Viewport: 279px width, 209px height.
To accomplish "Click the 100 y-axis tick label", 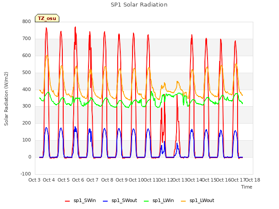I will click(x=27, y=140).
